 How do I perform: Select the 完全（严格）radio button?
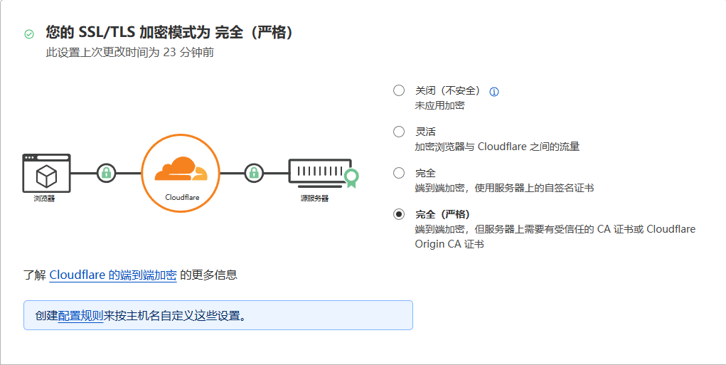pos(399,214)
